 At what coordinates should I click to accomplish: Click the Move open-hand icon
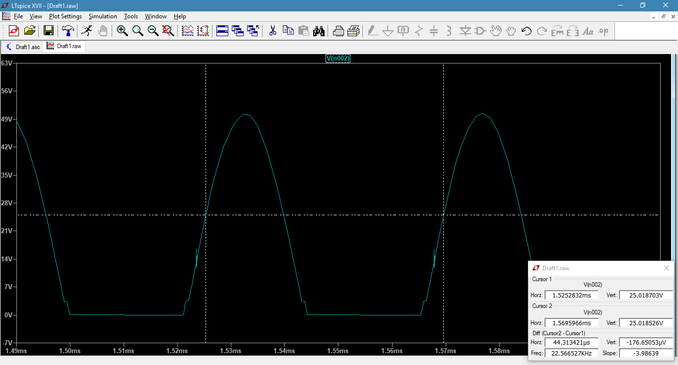495,31
